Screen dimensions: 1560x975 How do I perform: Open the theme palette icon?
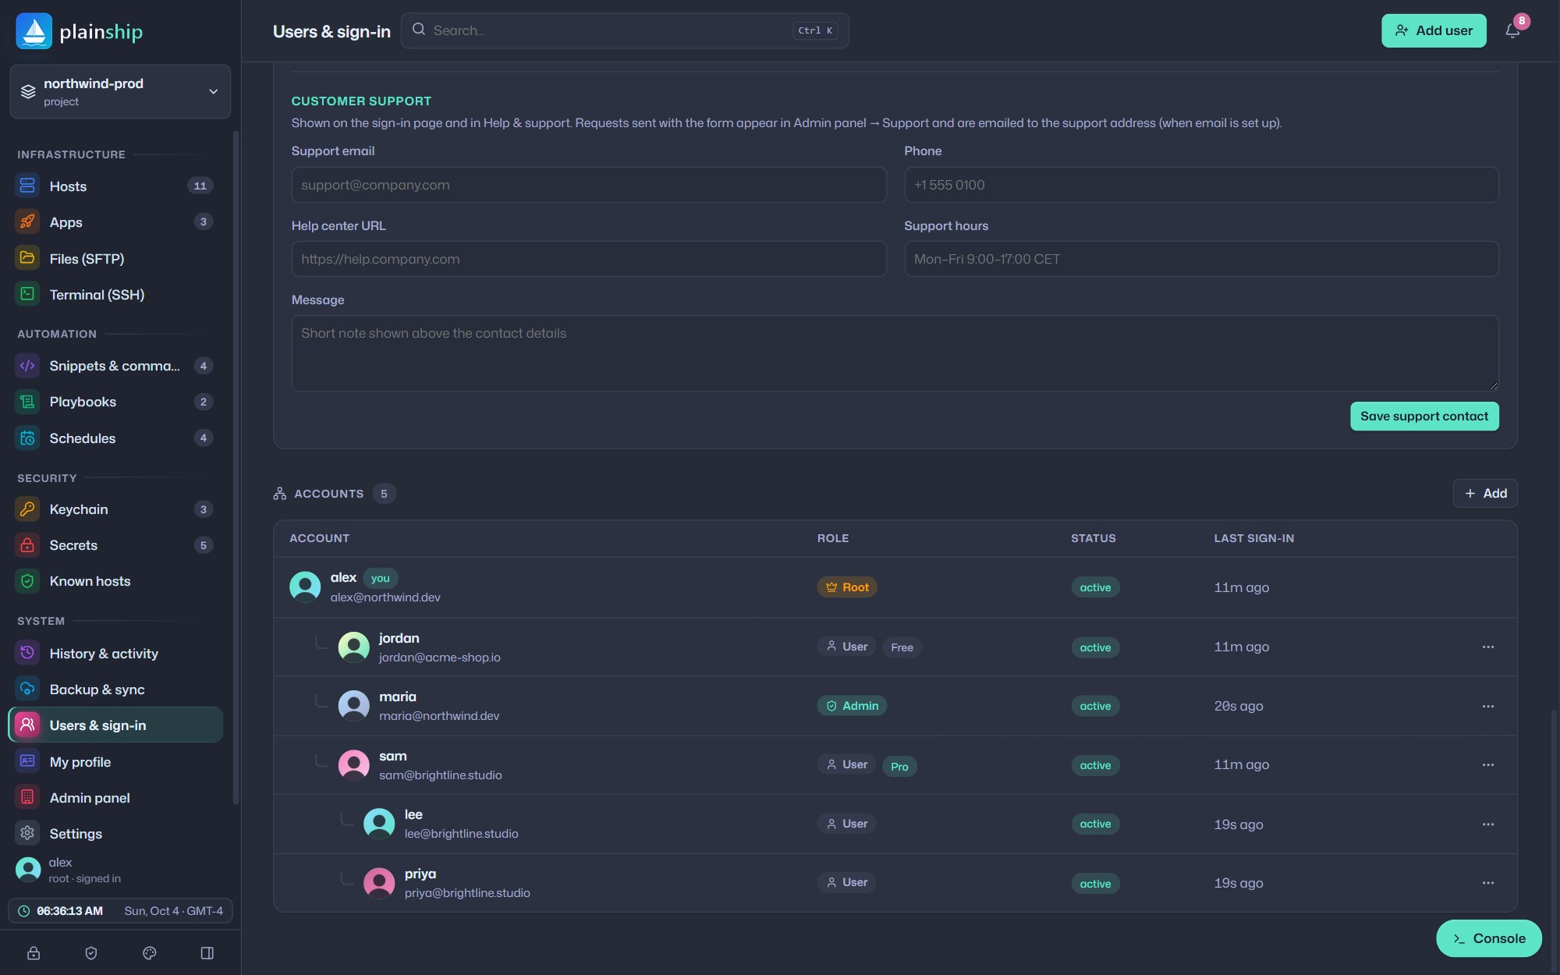[150, 953]
